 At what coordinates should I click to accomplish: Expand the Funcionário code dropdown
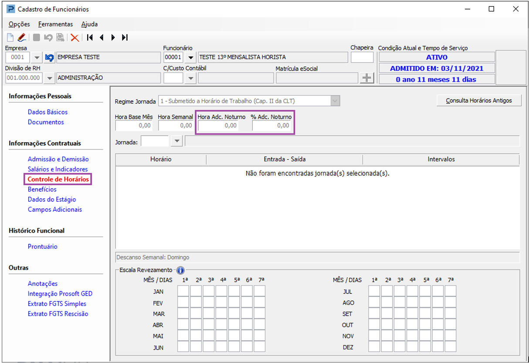[x=190, y=57]
